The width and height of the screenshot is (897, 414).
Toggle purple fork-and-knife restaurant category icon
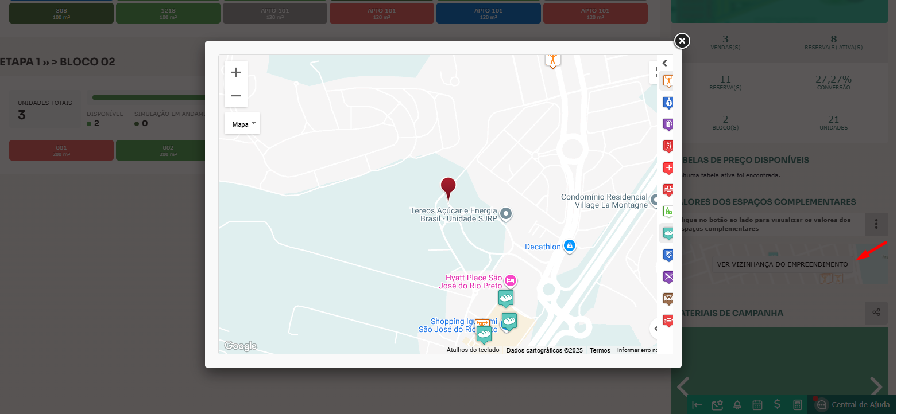[x=668, y=277]
